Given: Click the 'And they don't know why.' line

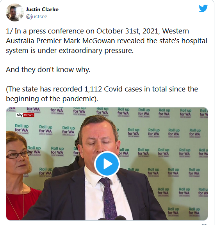Looking at the screenshot, I should tap(48, 70).
